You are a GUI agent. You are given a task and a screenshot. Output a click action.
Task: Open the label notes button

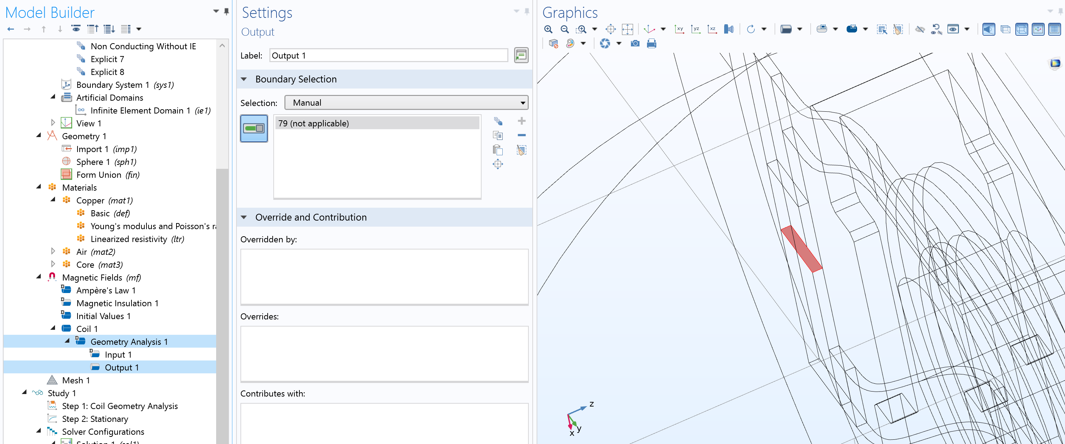coord(521,55)
